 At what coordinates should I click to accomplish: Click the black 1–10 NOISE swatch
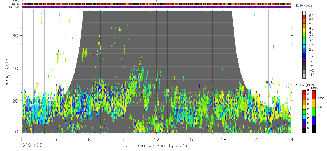pos(314,129)
